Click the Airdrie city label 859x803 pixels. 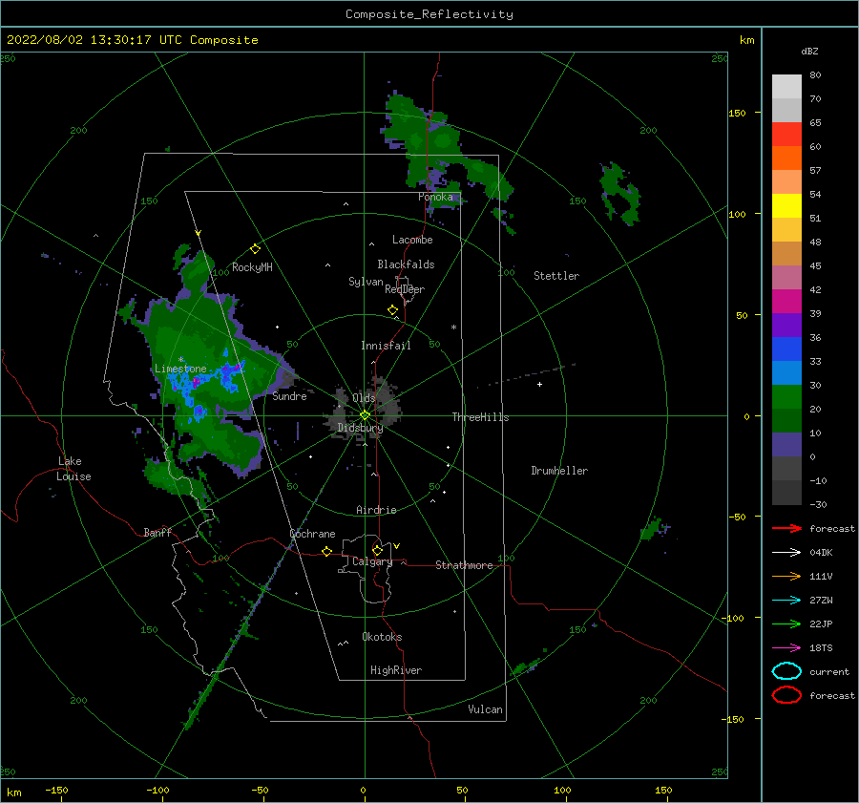pos(376,510)
